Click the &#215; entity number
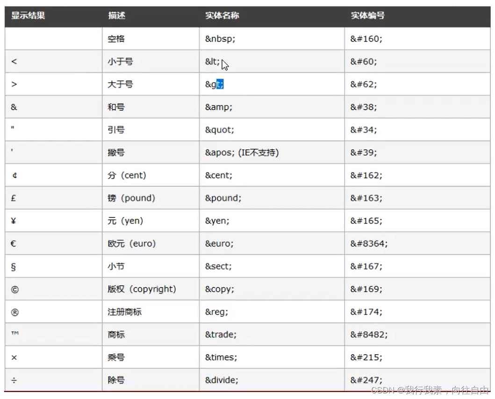495x399 pixels. pos(366,357)
